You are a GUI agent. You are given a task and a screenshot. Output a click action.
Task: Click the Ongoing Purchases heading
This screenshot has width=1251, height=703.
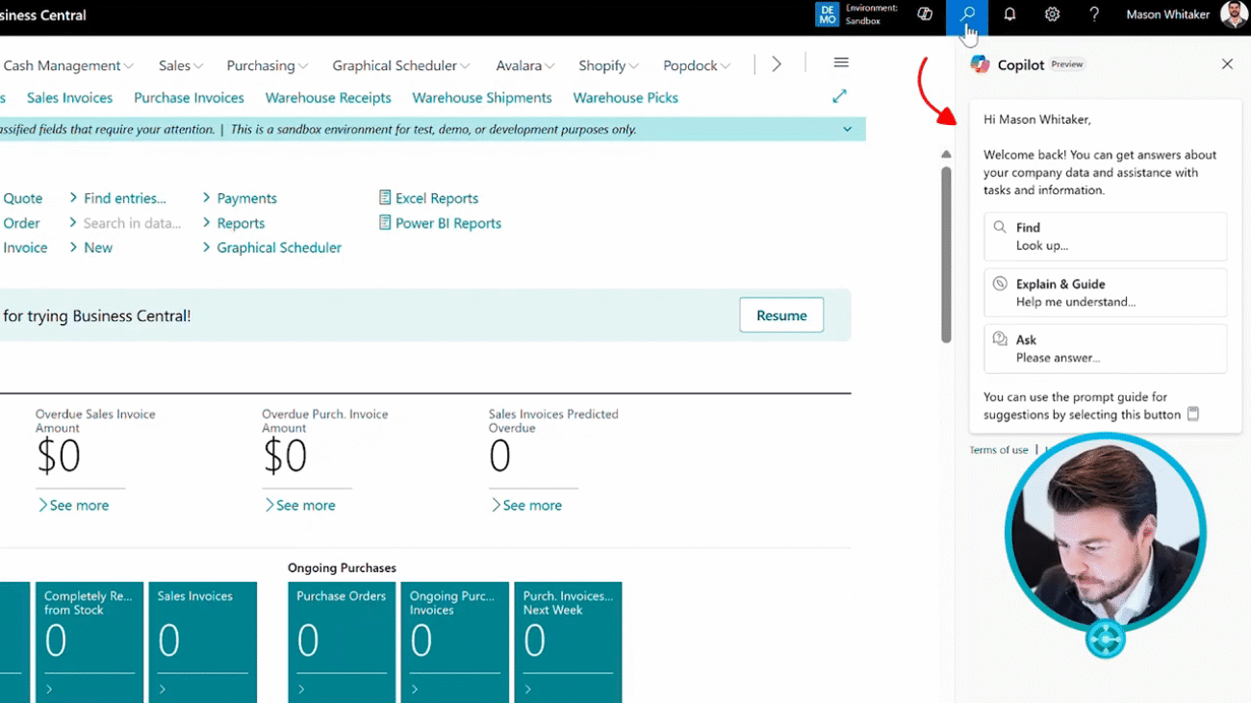pos(342,568)
